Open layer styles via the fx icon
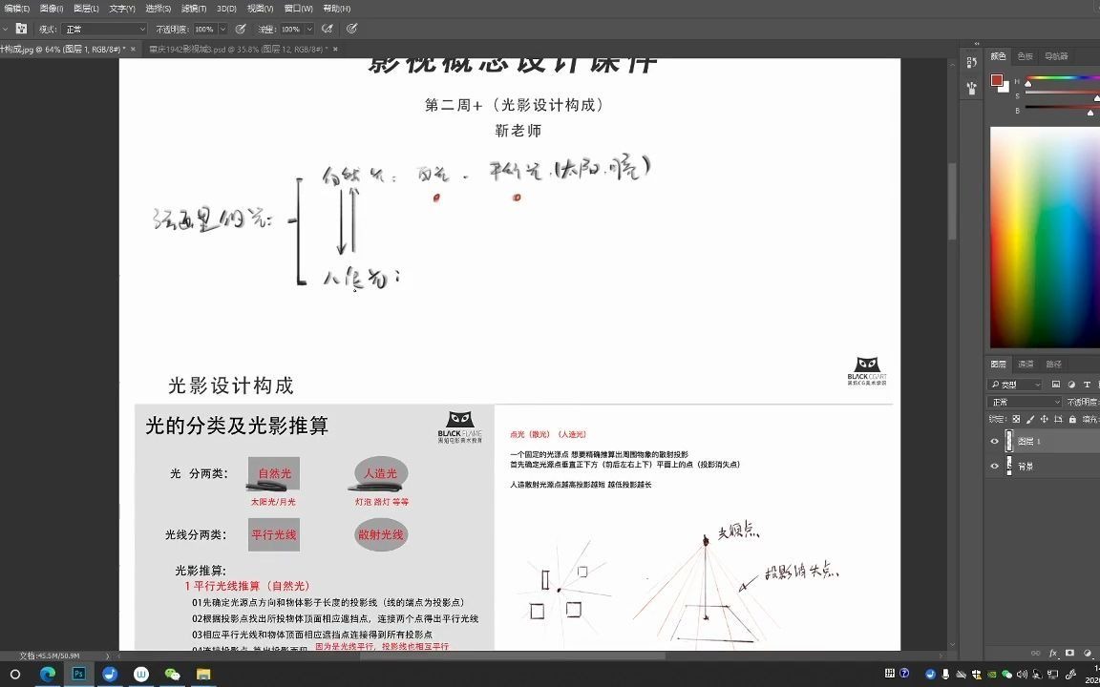This screenshot has height=687, width=1100. coord(1053,653)
